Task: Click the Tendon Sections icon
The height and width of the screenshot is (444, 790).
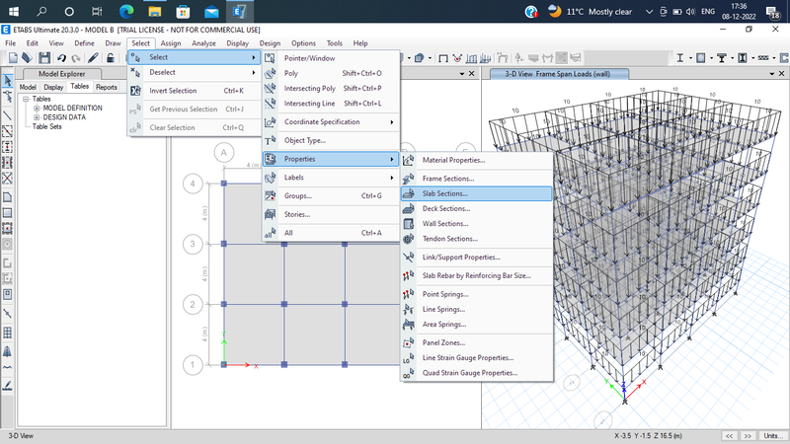Action: coord(409,239)
